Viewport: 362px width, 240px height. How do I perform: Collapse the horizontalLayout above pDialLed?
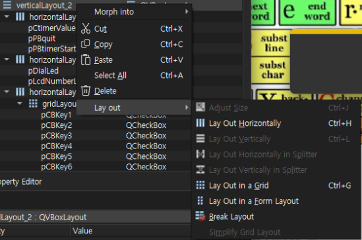[x=7, y=59]
